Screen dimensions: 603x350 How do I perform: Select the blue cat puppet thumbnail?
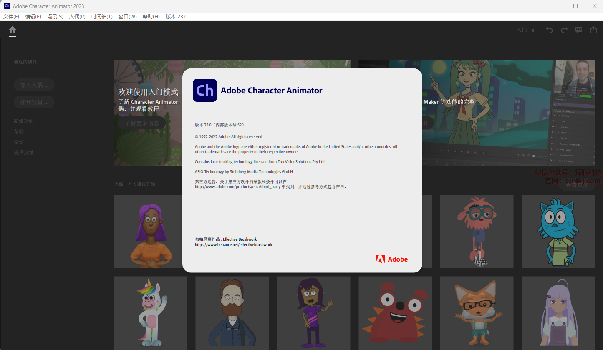pos(558,232)
